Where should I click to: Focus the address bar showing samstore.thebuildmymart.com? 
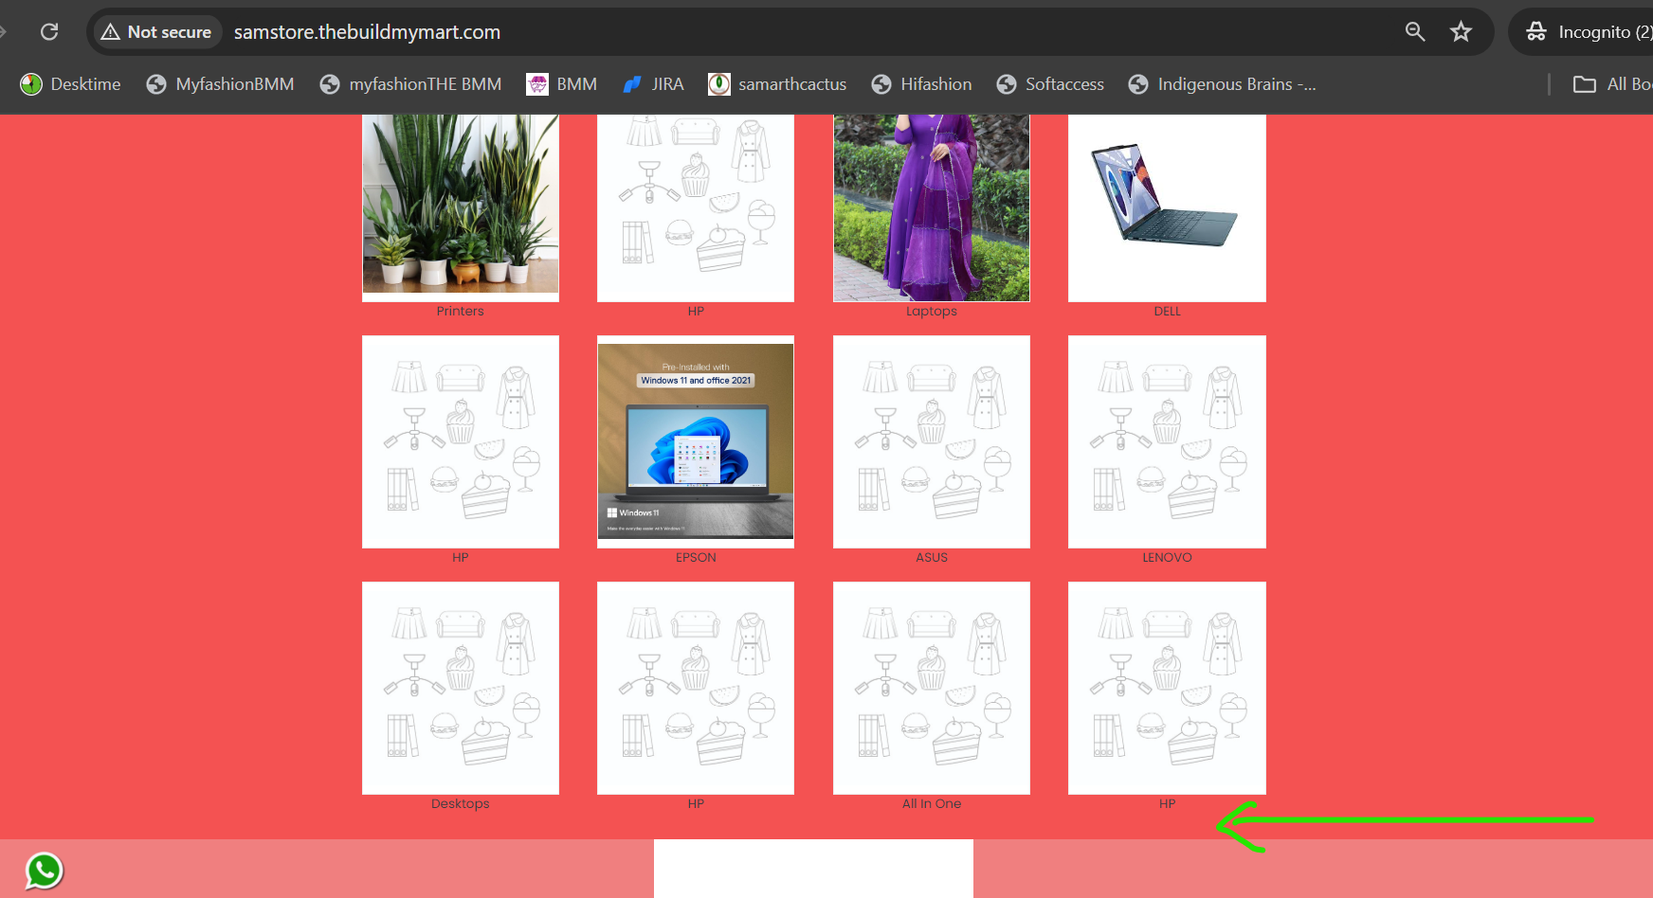click(x=367, y=32)
